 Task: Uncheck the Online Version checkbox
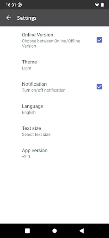[x=99, y=40]
